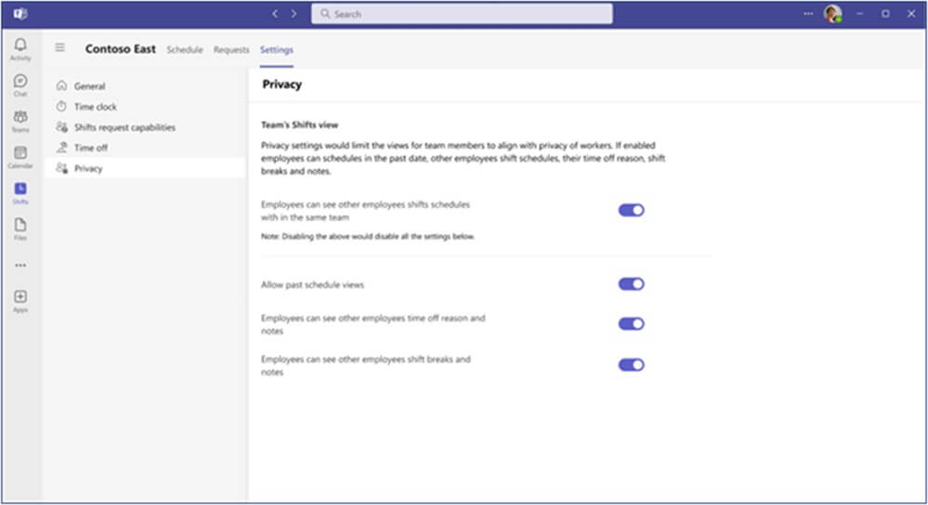Open Teams in the left rail
The height and width of the screenshot is (505, 928).
(x=20, y=122)
